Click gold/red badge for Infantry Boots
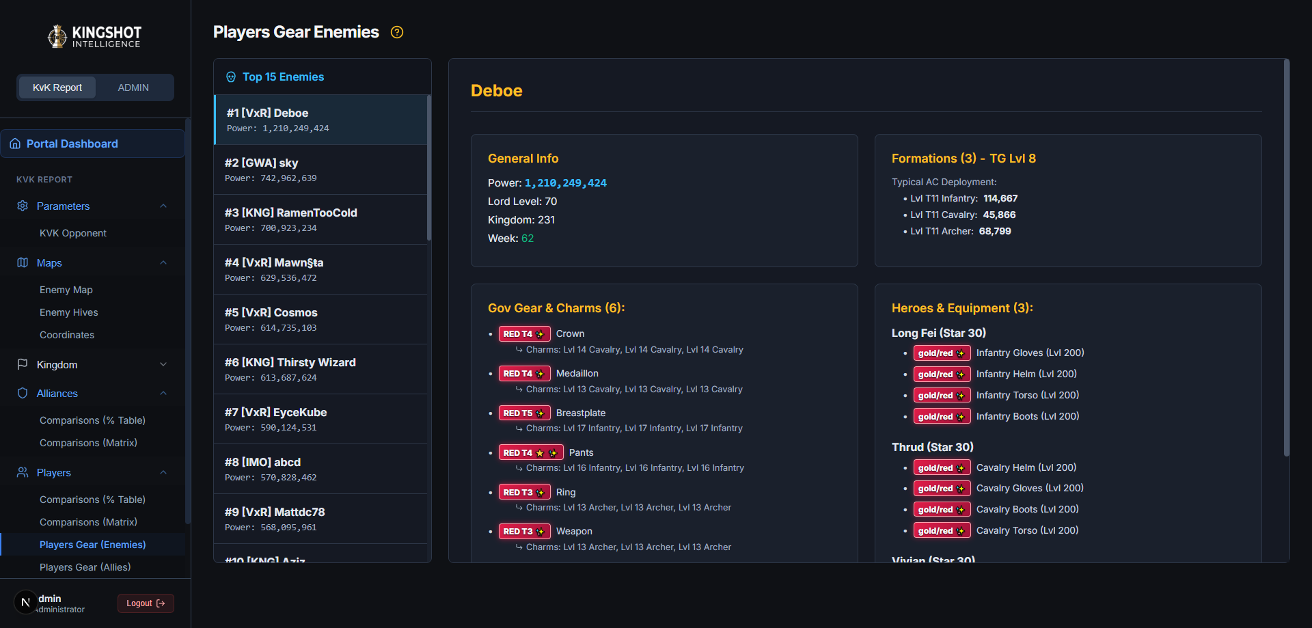The width and height of the screenshot is (1312, 628). [x=942, y=417]
